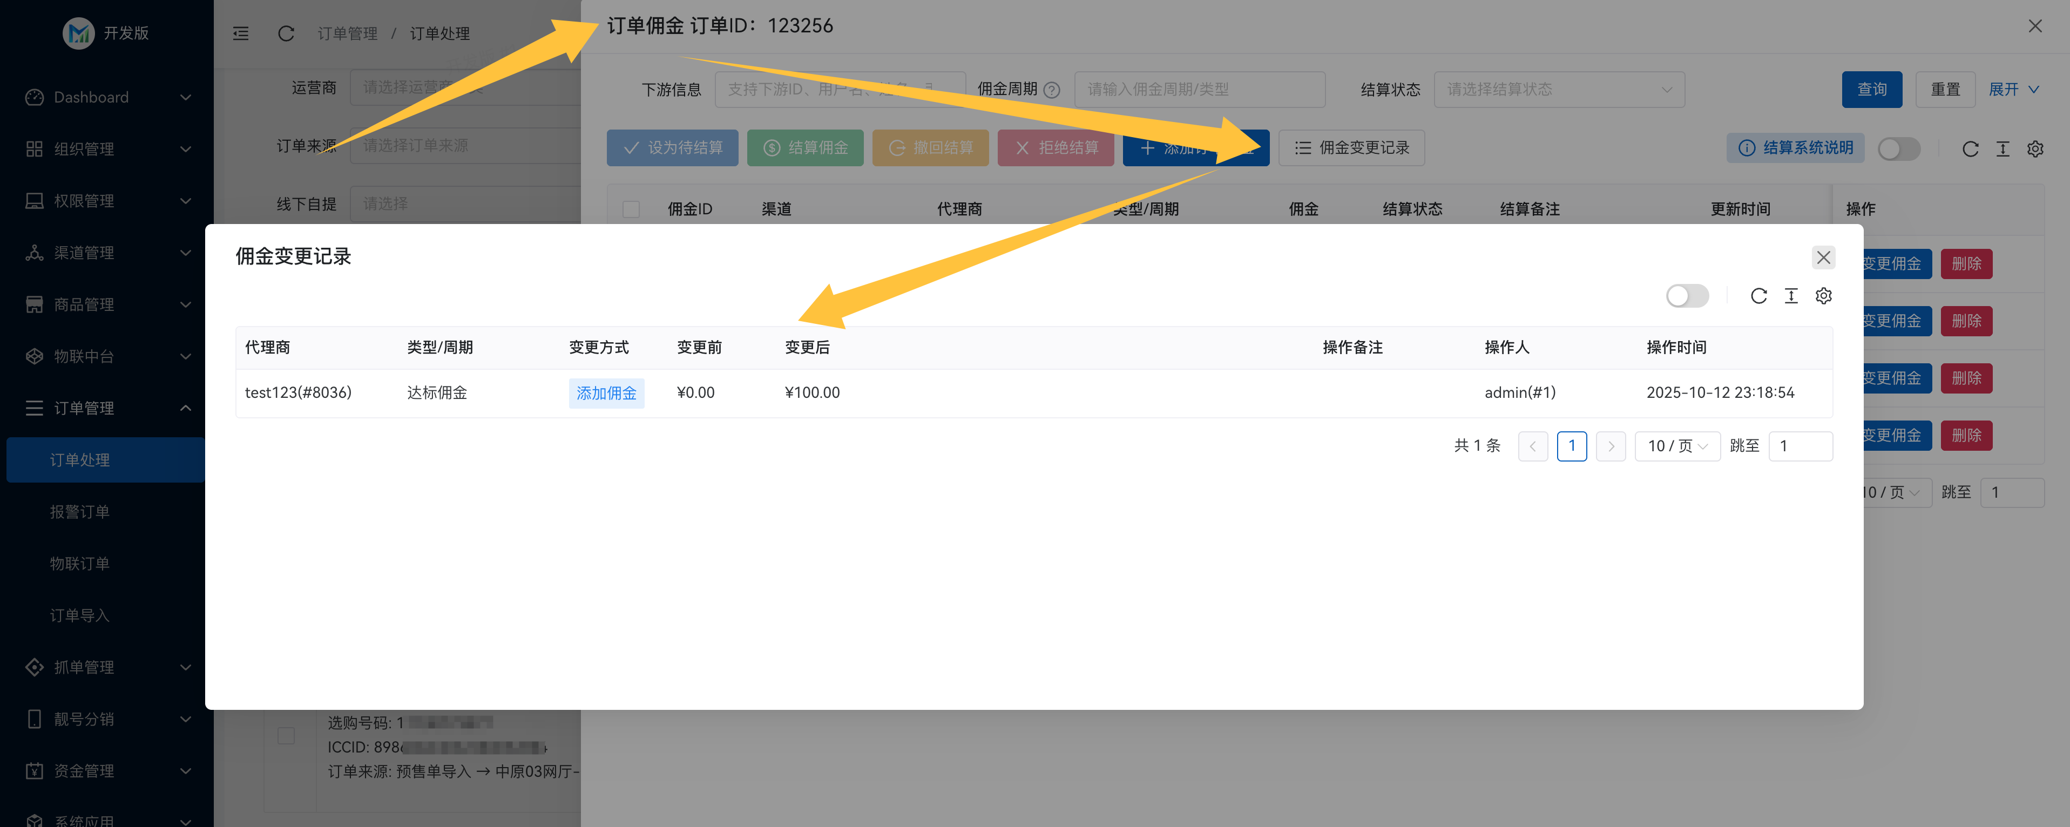Open the 结算状态 dropdown
Image resolution: width=2070 pixels, height=827 pixels.
coord(1559,89)
